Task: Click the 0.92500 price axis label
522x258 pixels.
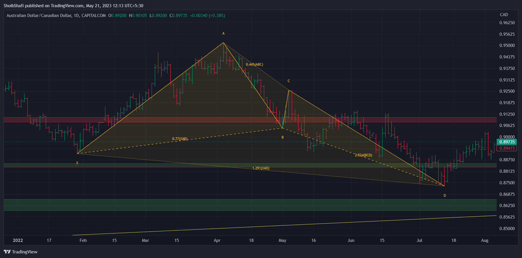Action: pyautogui.click(x=507, y=91)
